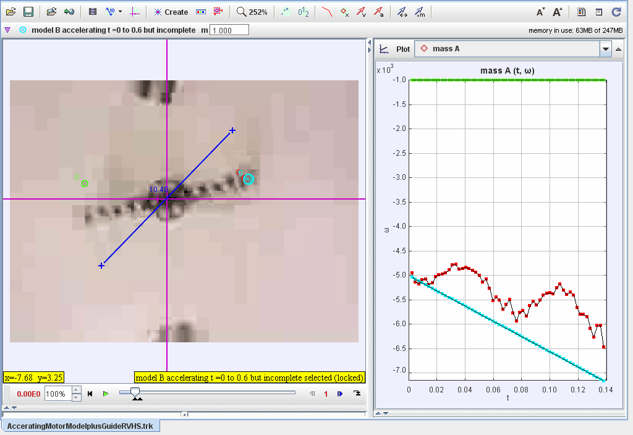Maximize plot view with up triangle
This screenshot has height=435, width=633.
pyautogui.click(x=618, y=49)
